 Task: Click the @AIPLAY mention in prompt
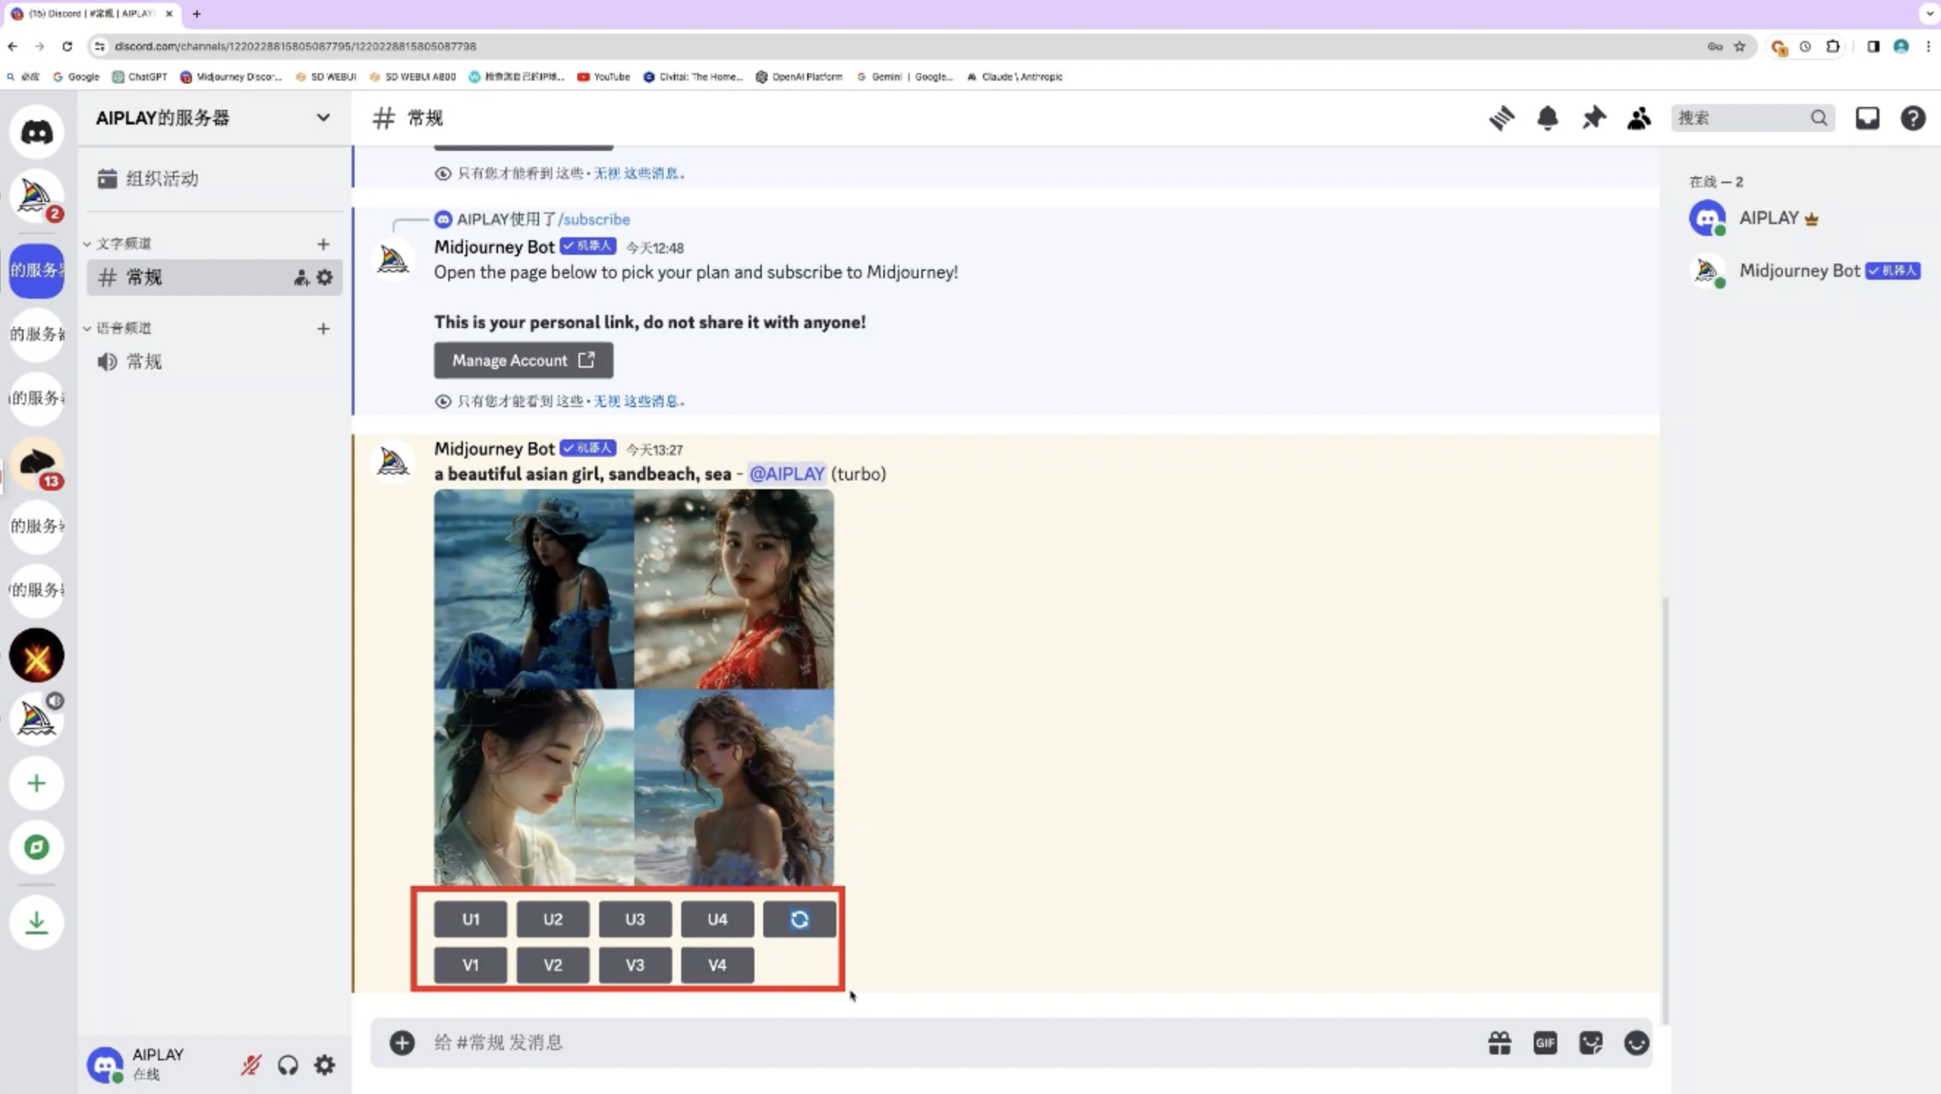[x=787, y=474]
